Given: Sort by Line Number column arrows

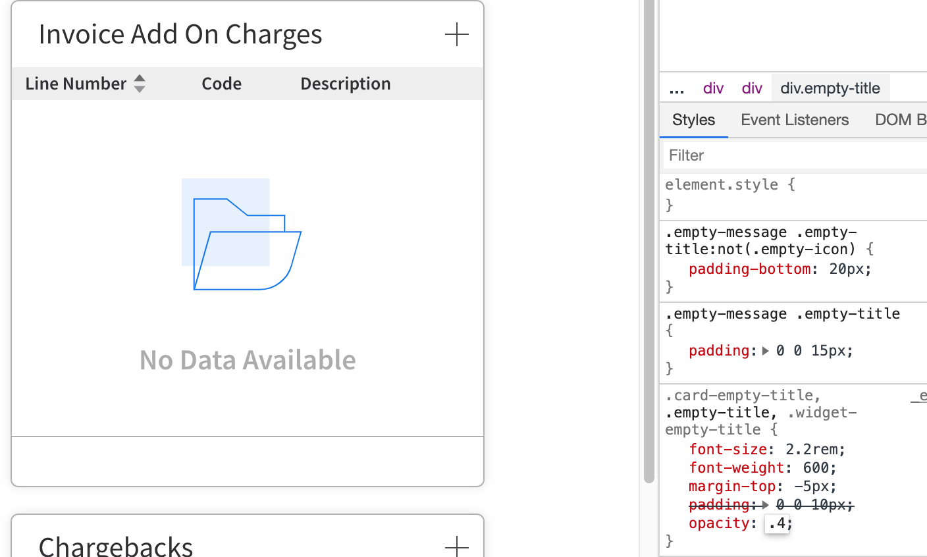Looking at the screenshot, I should pos(140,84).
